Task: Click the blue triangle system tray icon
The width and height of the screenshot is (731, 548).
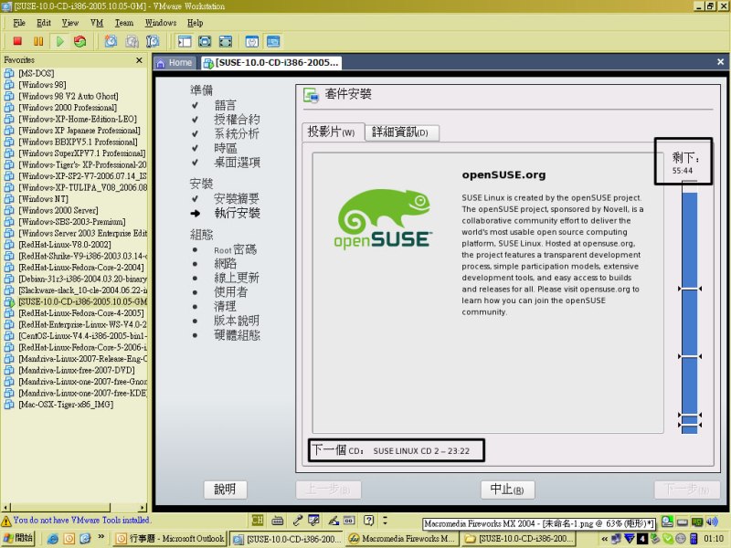Action: coord(630,539)
